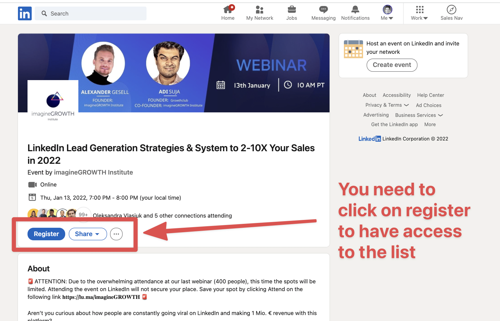
Task: Expand Privacy & Terms menu
Action: [387, 105]
